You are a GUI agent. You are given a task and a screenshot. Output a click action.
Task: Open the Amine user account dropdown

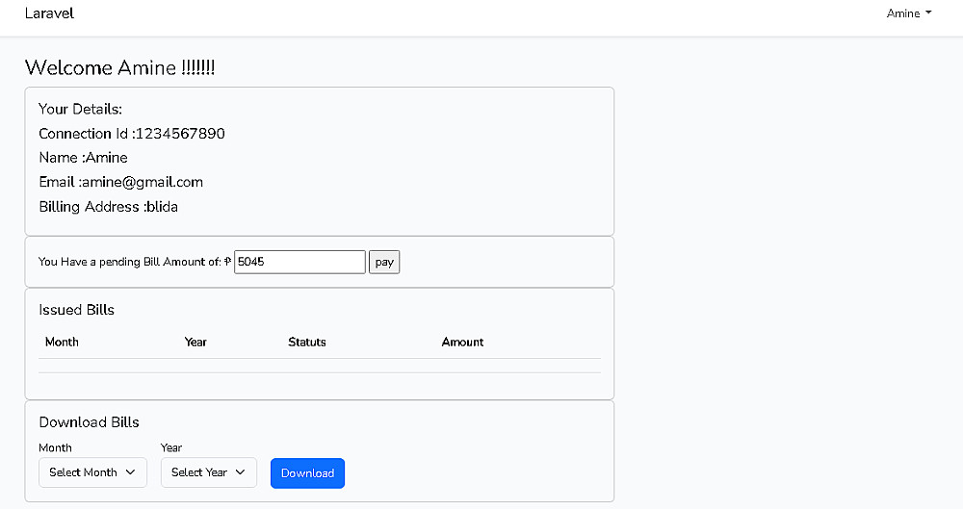tap(908, 13)
